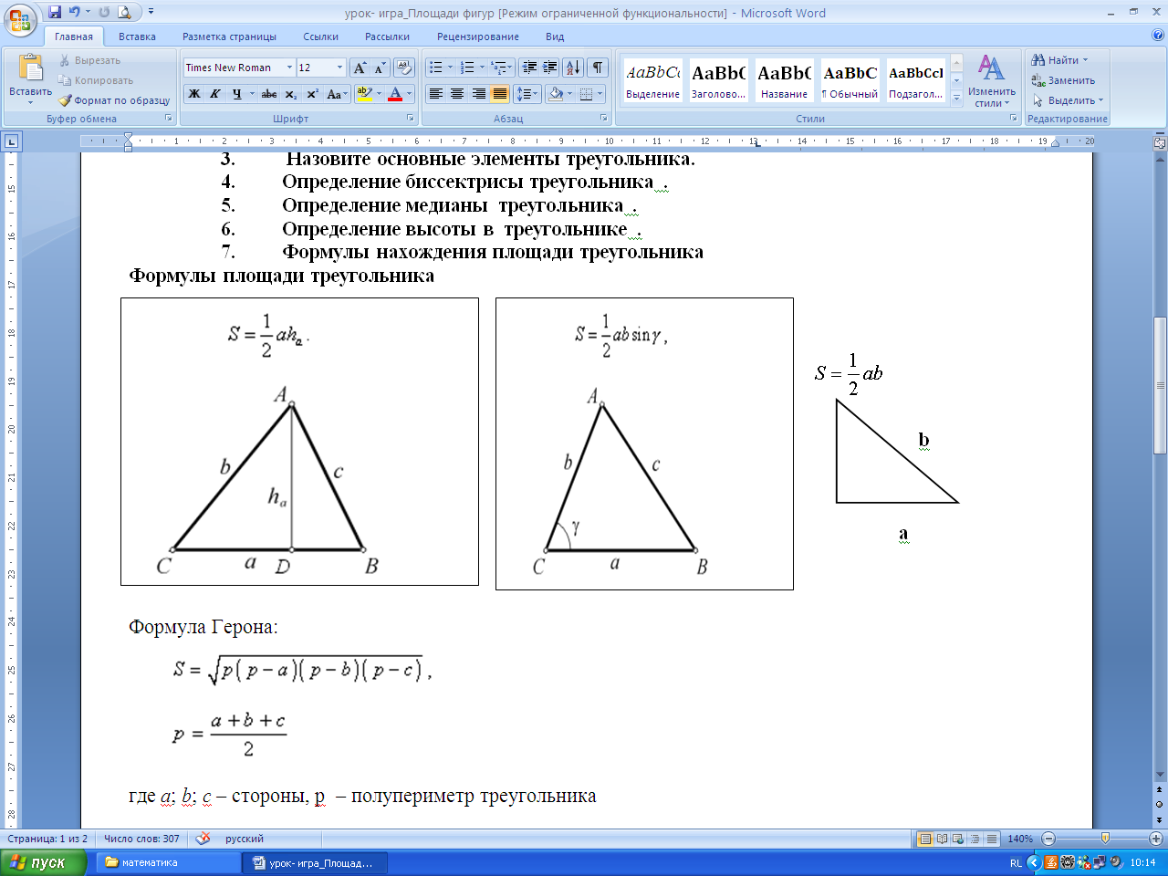Open Абзац paragraph dialog launcher

pyautogui.click(x=604, y=119)
